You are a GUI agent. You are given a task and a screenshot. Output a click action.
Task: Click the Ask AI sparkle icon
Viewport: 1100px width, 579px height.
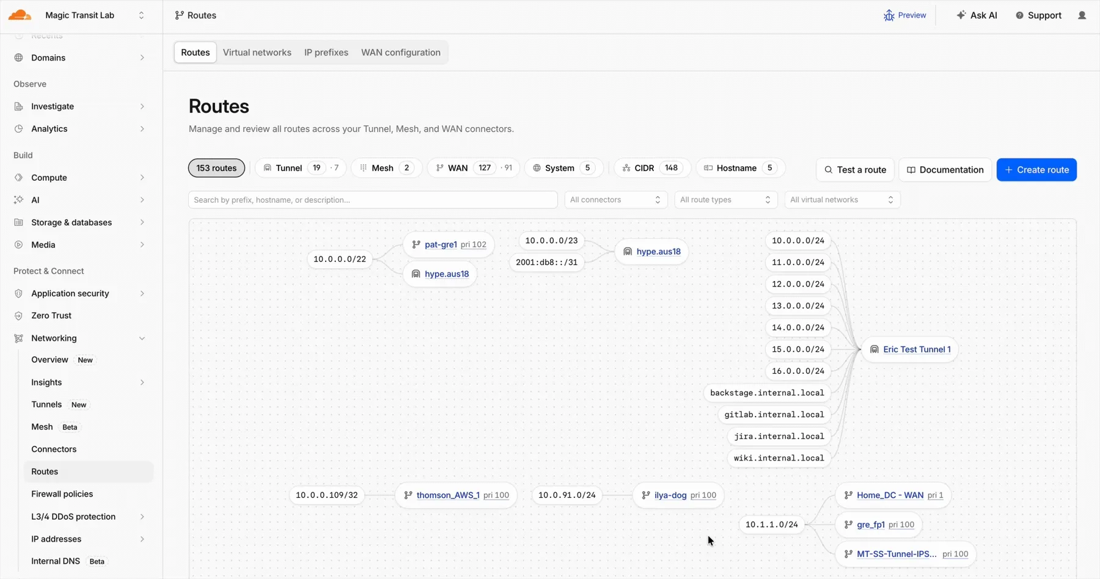(961, 15)
